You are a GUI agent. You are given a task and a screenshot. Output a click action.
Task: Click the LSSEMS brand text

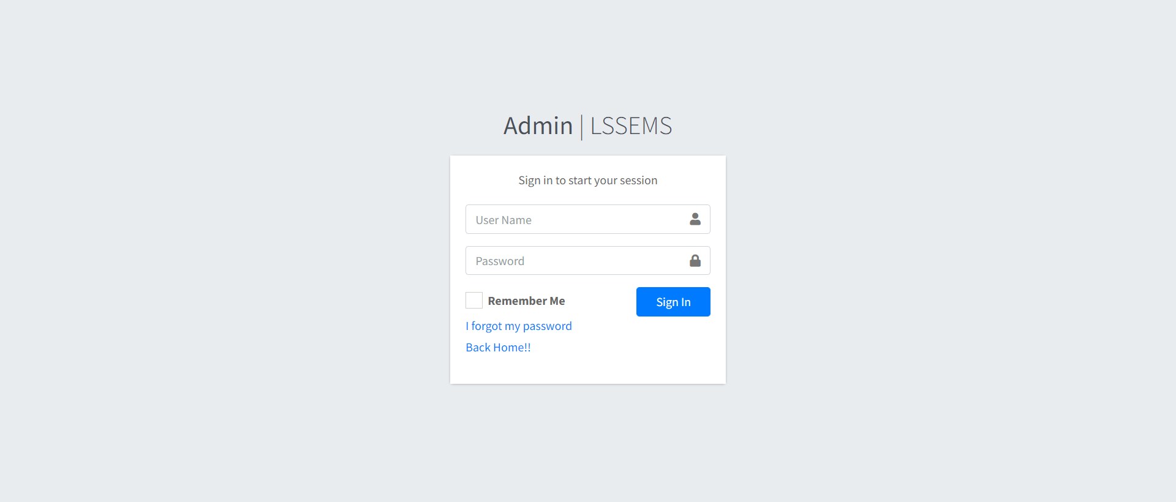point(630,125)
